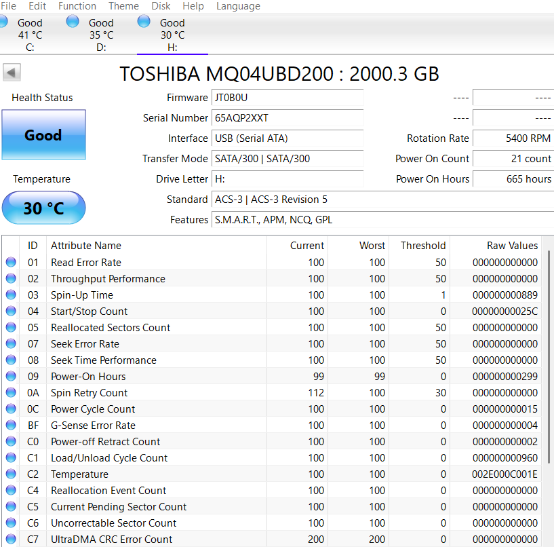Click the Attribute Name column header

(157, 246)
